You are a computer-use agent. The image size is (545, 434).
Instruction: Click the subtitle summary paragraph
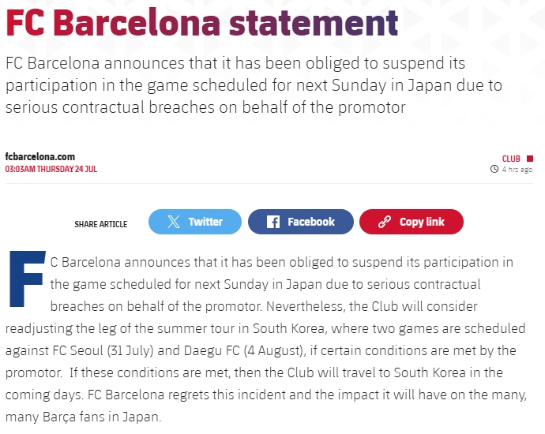[x=254, y=85]
